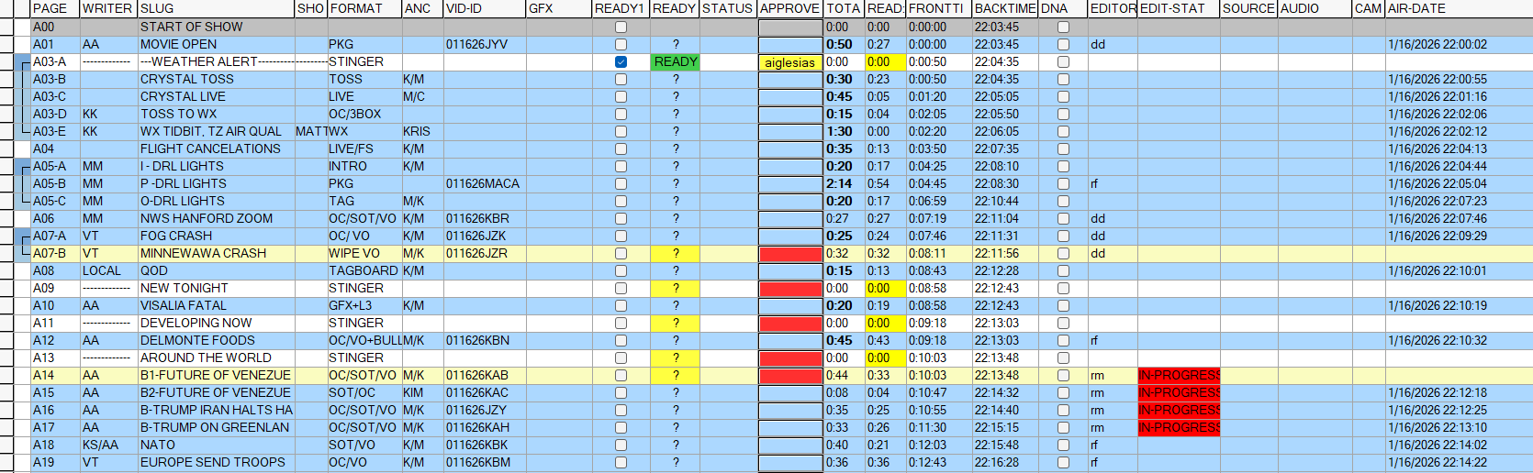Click yellow READY cell in NEW TONIGHT row
Image resolution: width=1533 pixels, height=473 pixels.
(676, 288)
